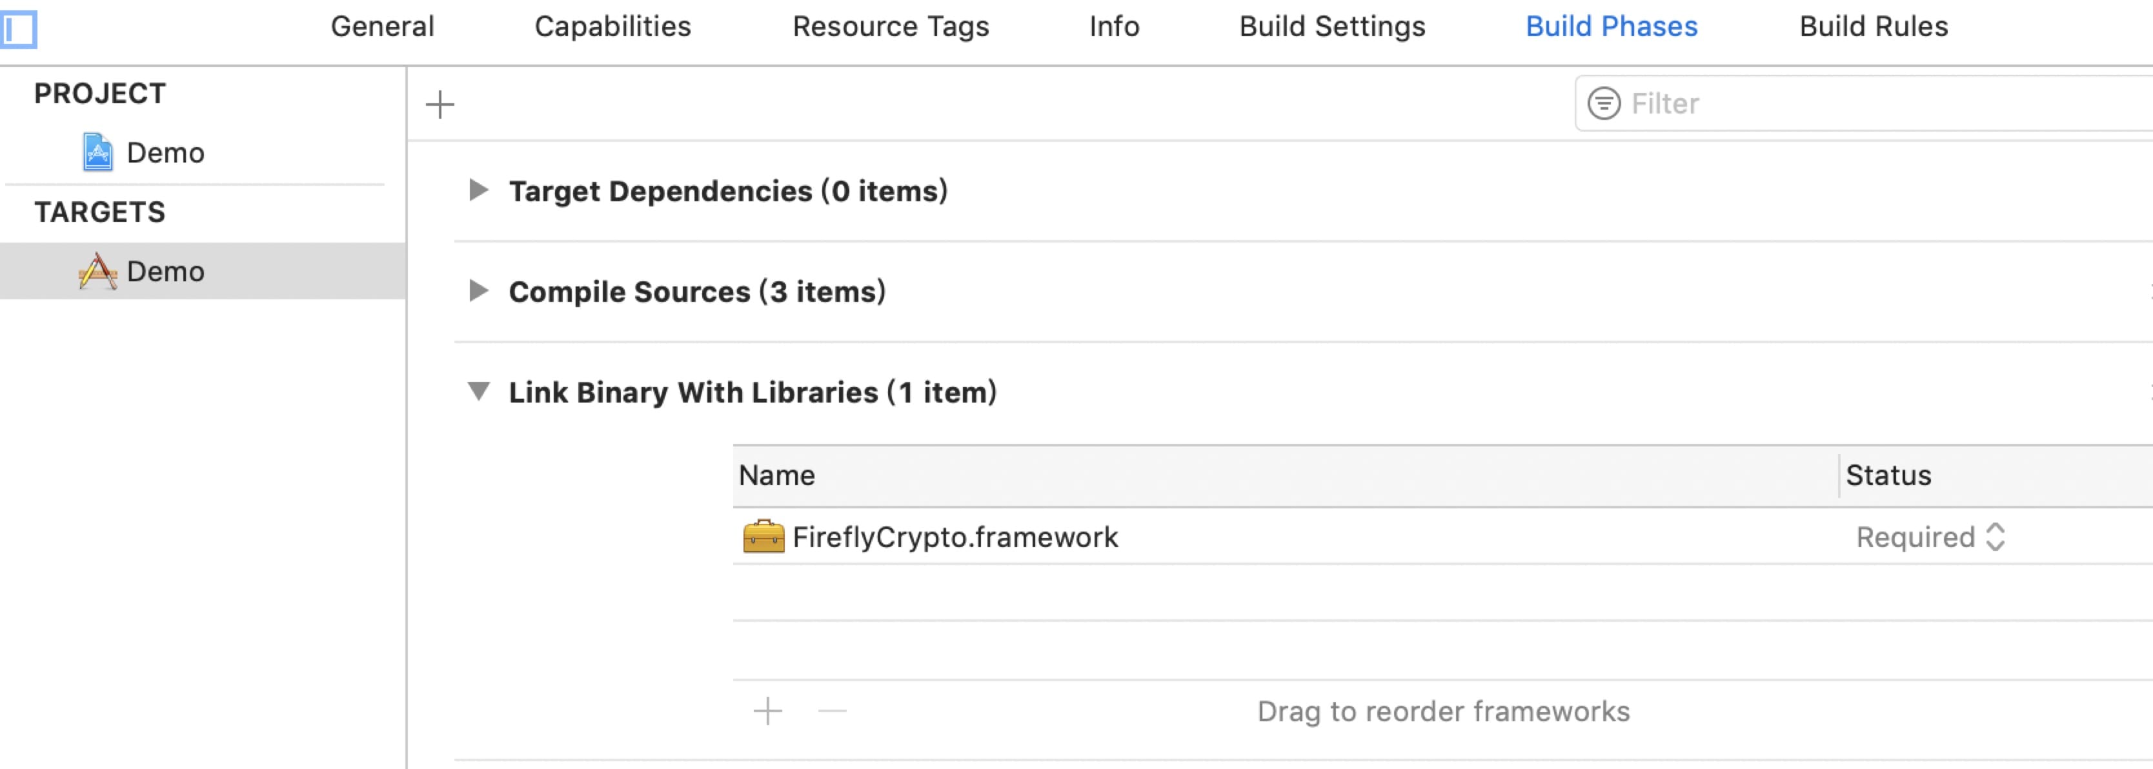
Task: Click the Demo project blueprint icon
Action: pos(98,152)
